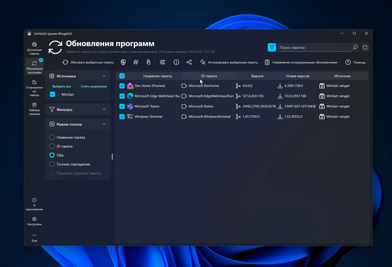
Task: Sort by 'Источник' column header
Action: click(x=342, y=76)
